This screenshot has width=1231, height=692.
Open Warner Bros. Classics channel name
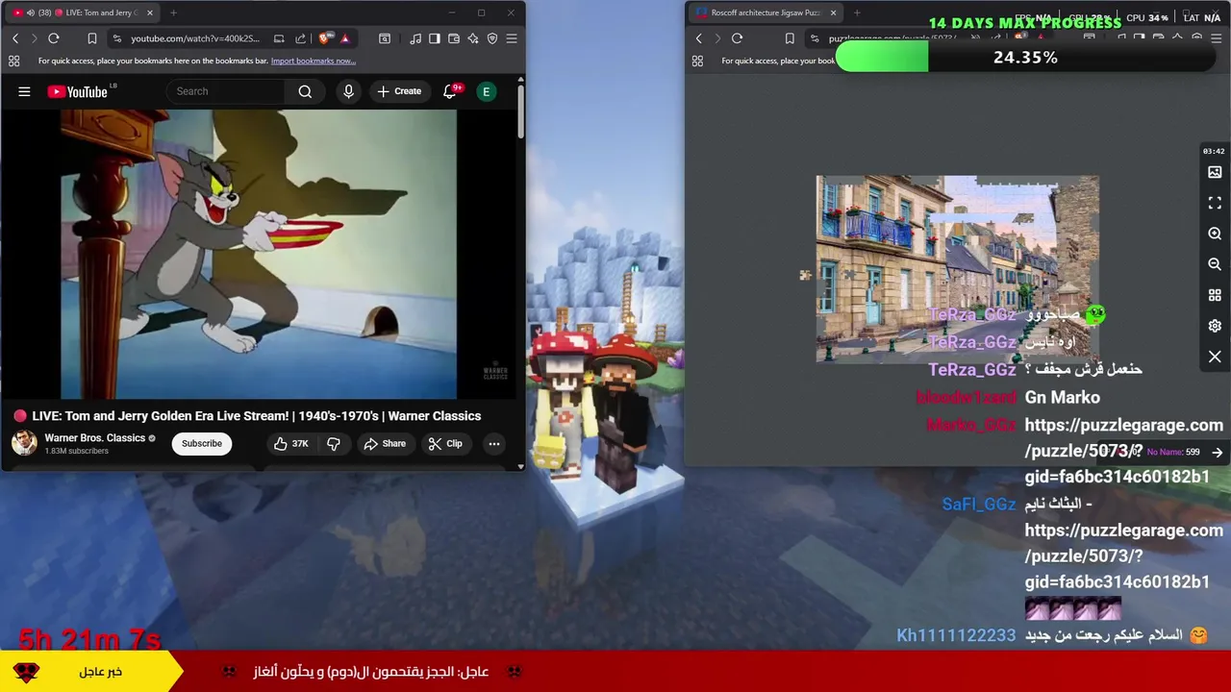pos(94,437)
